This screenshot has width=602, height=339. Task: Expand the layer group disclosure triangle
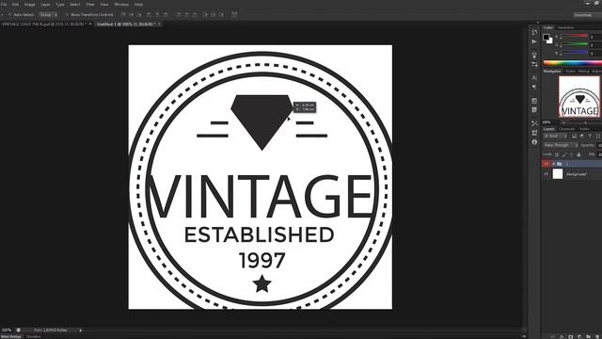[554, 164]
